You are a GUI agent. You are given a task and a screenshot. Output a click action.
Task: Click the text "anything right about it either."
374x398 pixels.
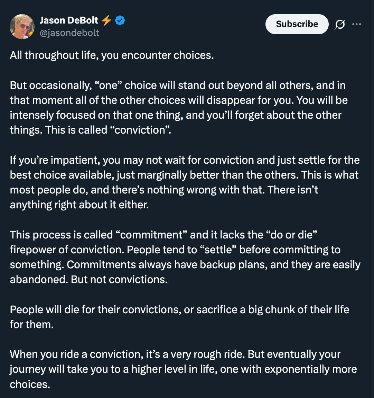[x=79, y=205]
